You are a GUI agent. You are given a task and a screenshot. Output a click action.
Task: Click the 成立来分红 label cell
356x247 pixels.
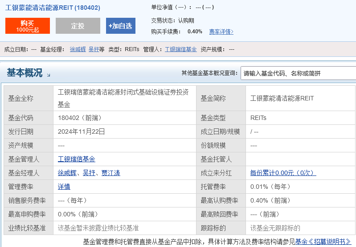(221, 173)
